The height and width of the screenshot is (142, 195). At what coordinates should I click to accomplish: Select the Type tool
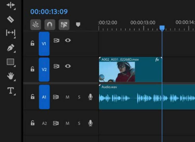[x=11, y=91]
